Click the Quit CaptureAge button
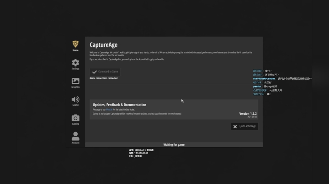Screen dimensions: 329x184 [x=244, y=127]
